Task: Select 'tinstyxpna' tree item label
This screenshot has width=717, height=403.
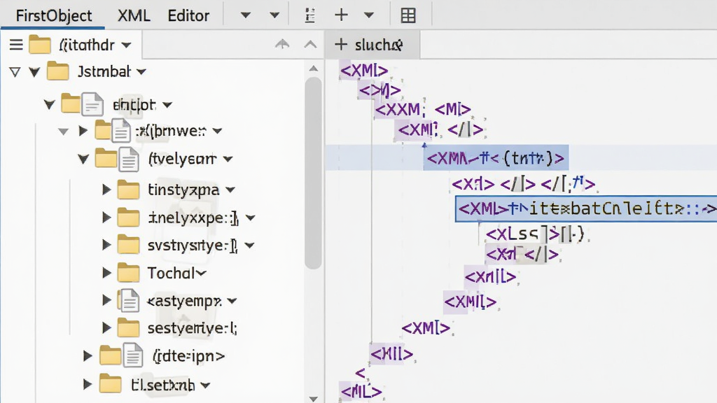Action: tap(183, 190)
